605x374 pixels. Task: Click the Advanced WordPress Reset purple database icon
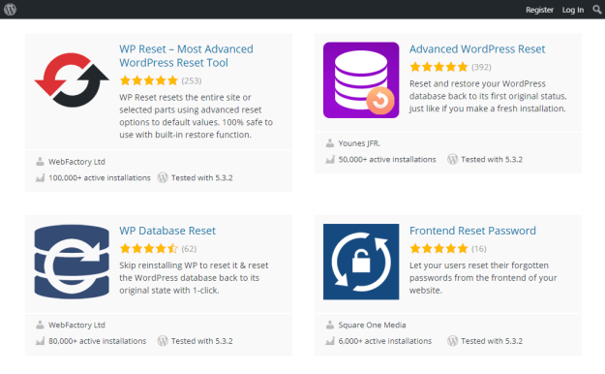(361, 80)
